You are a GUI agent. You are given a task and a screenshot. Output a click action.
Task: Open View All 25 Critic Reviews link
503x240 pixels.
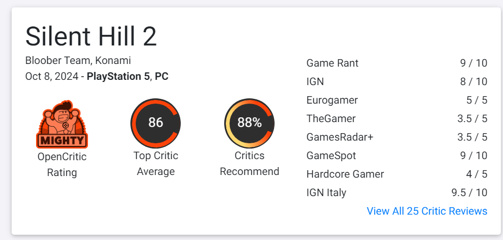(427, 211)
